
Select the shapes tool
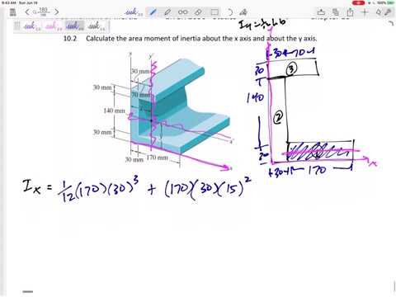[x=243, y=12]
